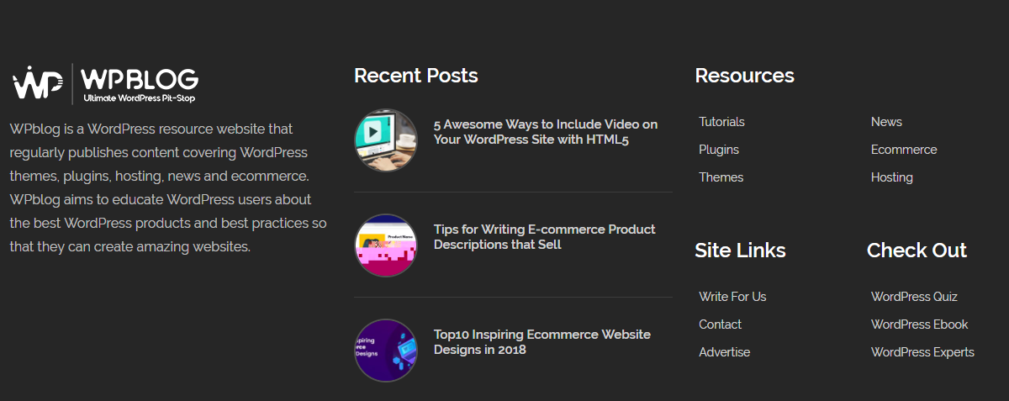Go to the Contact page
The height and width of the screenshot is (401, 1009).
720,324
